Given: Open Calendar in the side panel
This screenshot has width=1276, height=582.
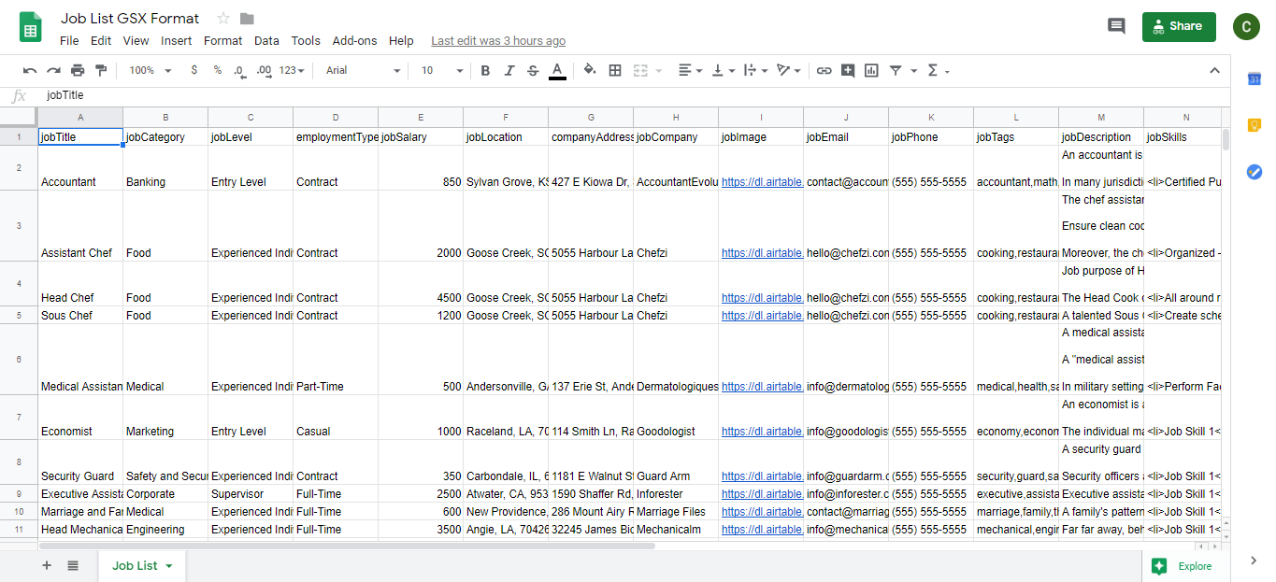Looking at the screenshot, I should pyautogui.click(x=1254, y=78).
